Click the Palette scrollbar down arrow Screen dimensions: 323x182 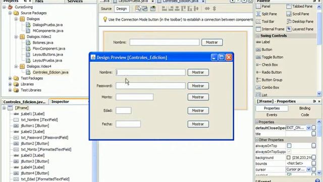coord(319,94)
